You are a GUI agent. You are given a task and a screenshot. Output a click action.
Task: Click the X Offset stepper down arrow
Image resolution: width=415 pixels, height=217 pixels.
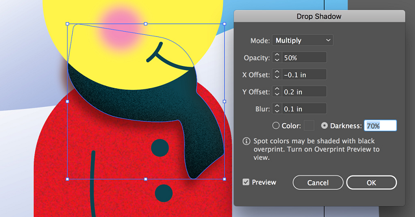pyautogui.click(x=277, y=77)
